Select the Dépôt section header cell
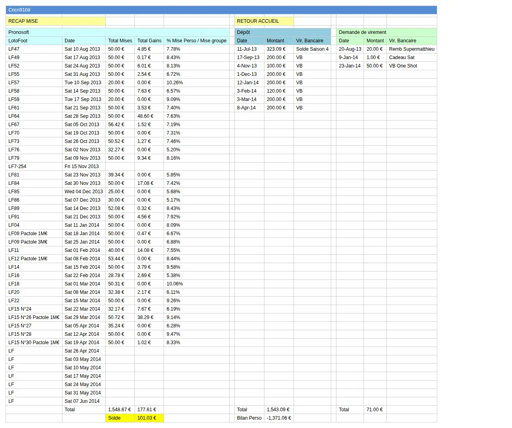Image resolution: width=512 pixels, height=428 pixels. pos(283,32)
